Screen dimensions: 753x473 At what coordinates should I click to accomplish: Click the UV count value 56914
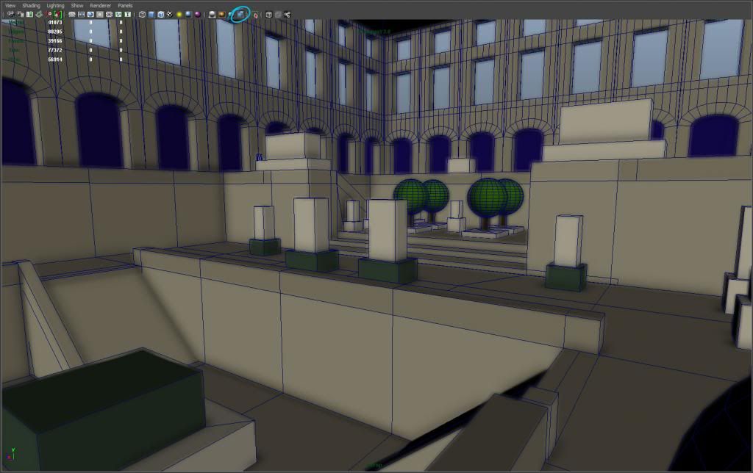click(55, 59)
